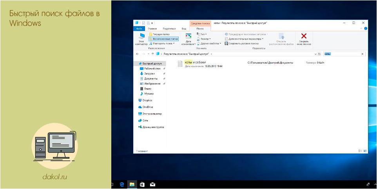Open Microsoft Edge from taskbar
The image size is (377, 189).
(122, 185)
